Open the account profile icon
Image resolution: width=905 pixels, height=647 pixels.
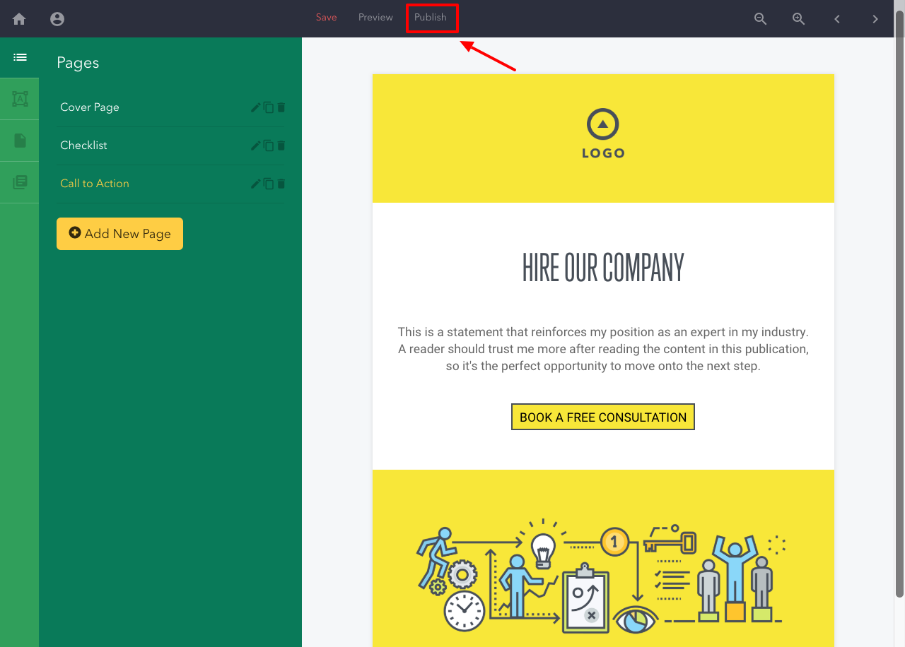click(57, 19)
